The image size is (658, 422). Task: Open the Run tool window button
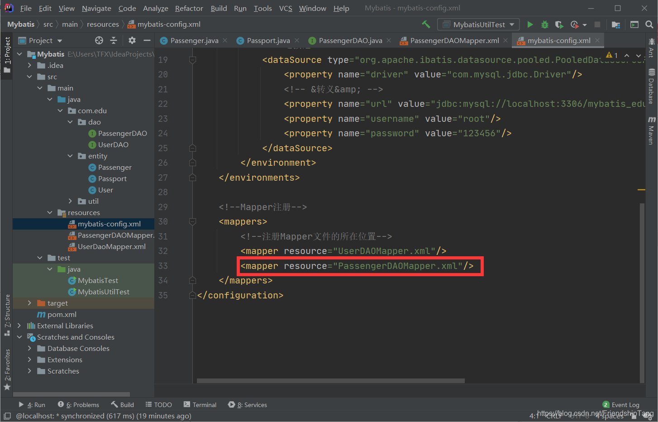32,405
